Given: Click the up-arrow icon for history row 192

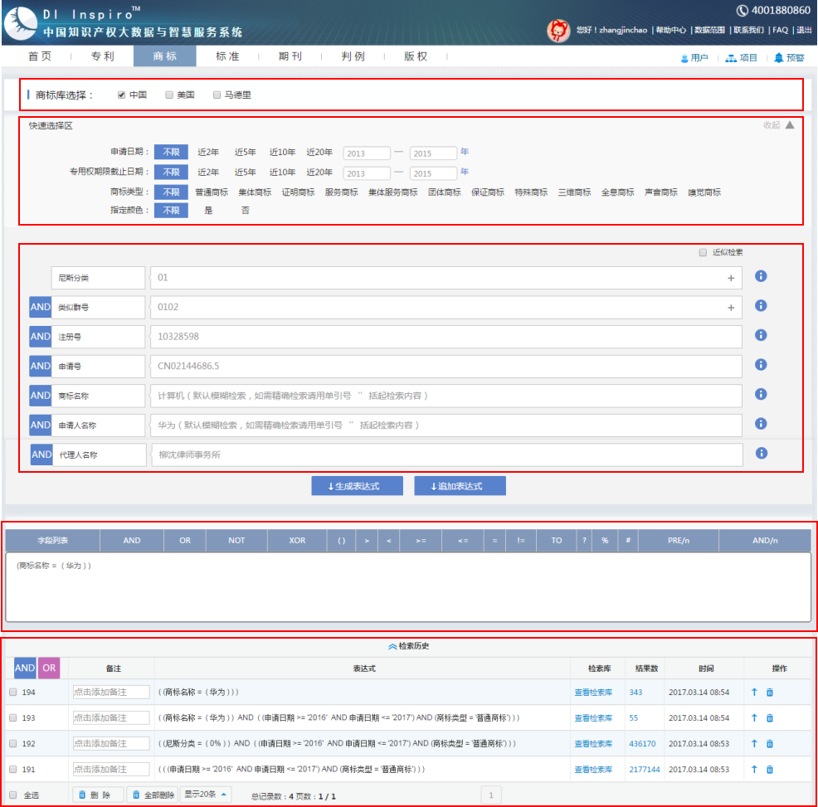Looking at the screenshot, I should pyautogui.click(x=754, y=743).
